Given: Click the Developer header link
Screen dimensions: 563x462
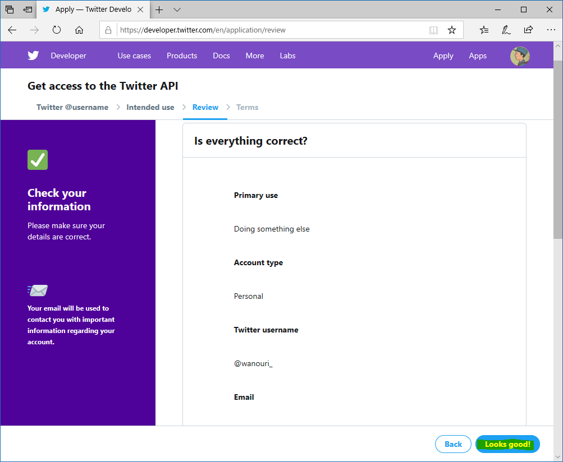Looking at the screenshot, I should pos(68,56).
